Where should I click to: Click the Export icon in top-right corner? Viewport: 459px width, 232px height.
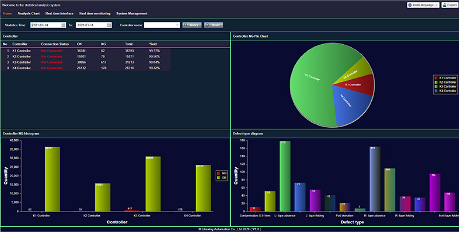point(445,5)
